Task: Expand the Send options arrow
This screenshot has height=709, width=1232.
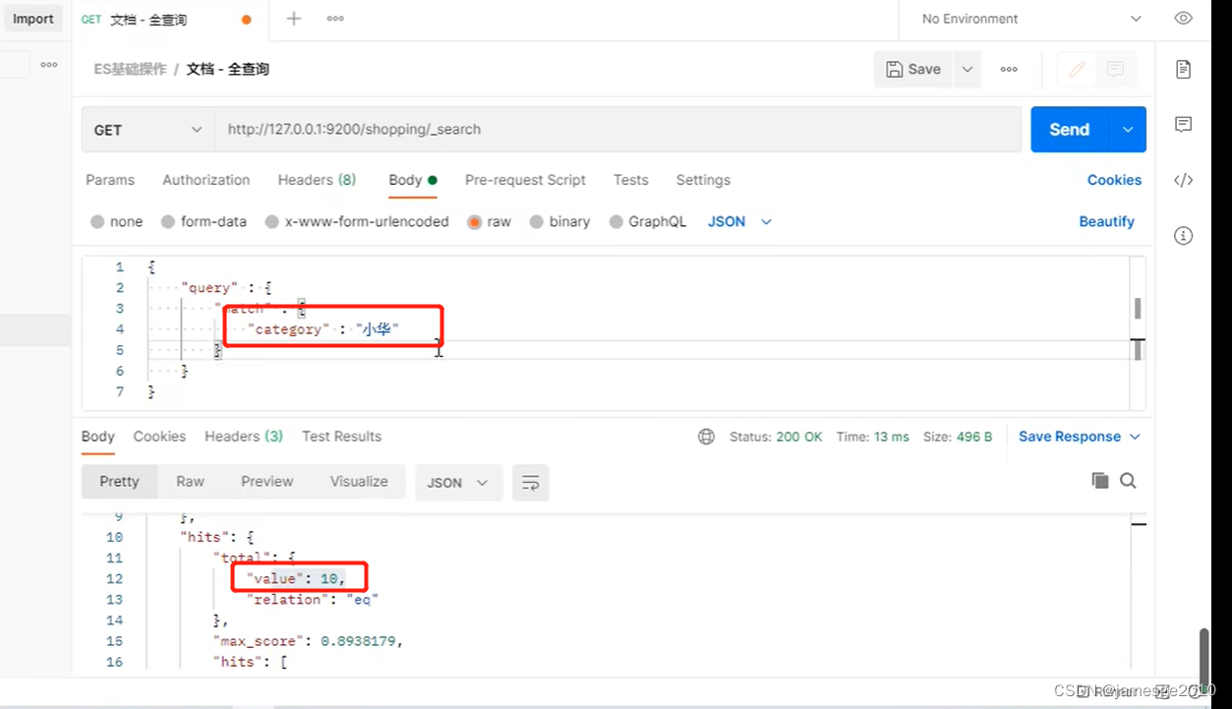Action: coord(1128,130)
